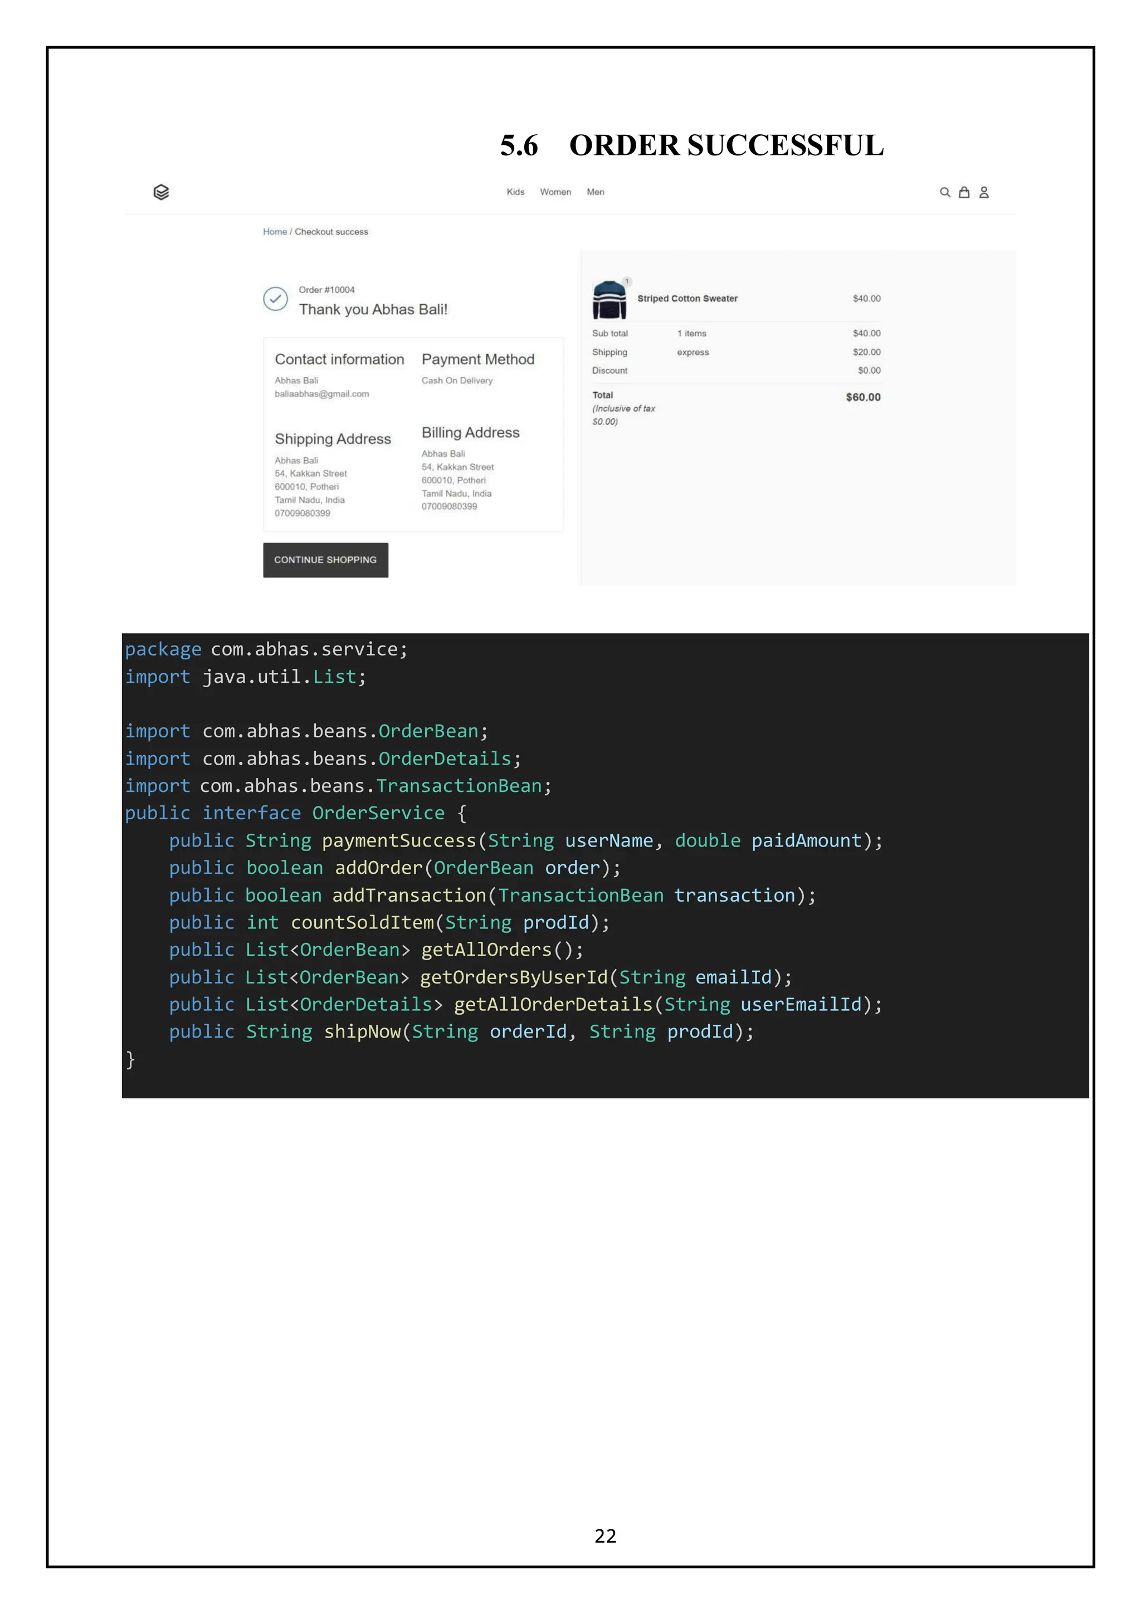Click the 1 items subtotal count
Image resolution: width=1141 pixels, height=1614 pixels.
tap(691, 333)
